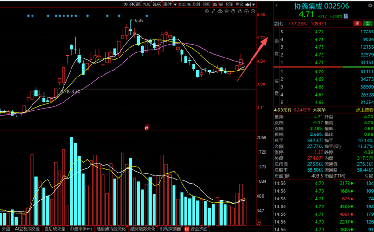The height and width of the screenshot is (232, 374).
Task: Click the 窗 window toolbar button
Action: (221, 4)
